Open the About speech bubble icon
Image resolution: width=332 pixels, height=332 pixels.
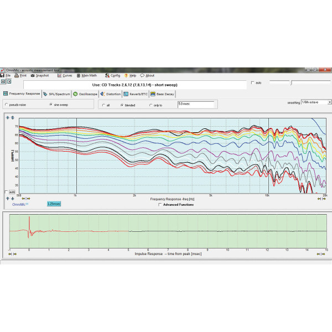[142, 75]
